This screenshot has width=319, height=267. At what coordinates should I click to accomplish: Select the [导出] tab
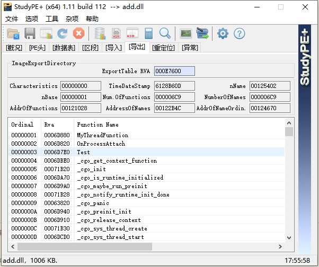pos(137,47)
